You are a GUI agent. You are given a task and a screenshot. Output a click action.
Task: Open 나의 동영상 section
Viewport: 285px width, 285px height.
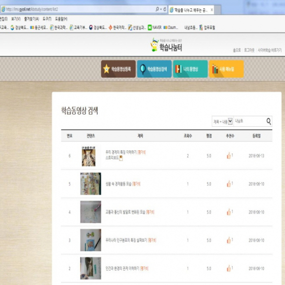click(x=190, y=69)
